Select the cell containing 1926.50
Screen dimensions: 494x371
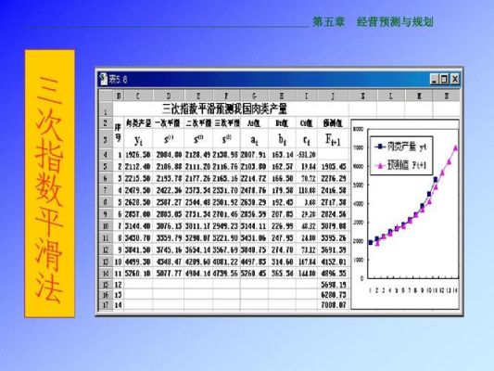pyautogui.click(x=138, y=155)
